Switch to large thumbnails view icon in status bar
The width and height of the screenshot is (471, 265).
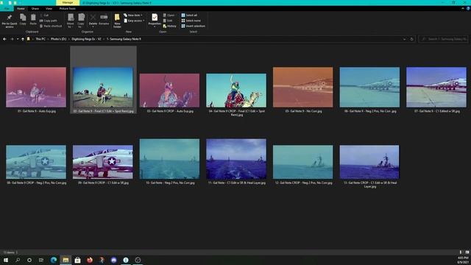[467, 252]
